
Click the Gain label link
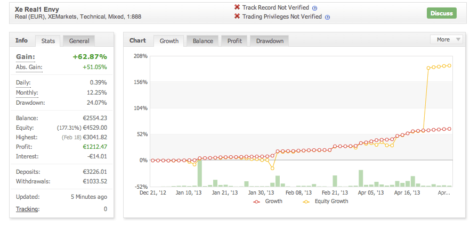coord(25,57)
